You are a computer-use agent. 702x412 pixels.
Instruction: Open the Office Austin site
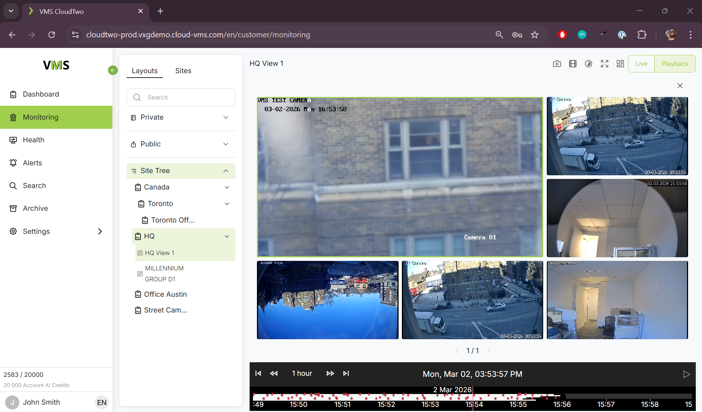pos(165,294)
